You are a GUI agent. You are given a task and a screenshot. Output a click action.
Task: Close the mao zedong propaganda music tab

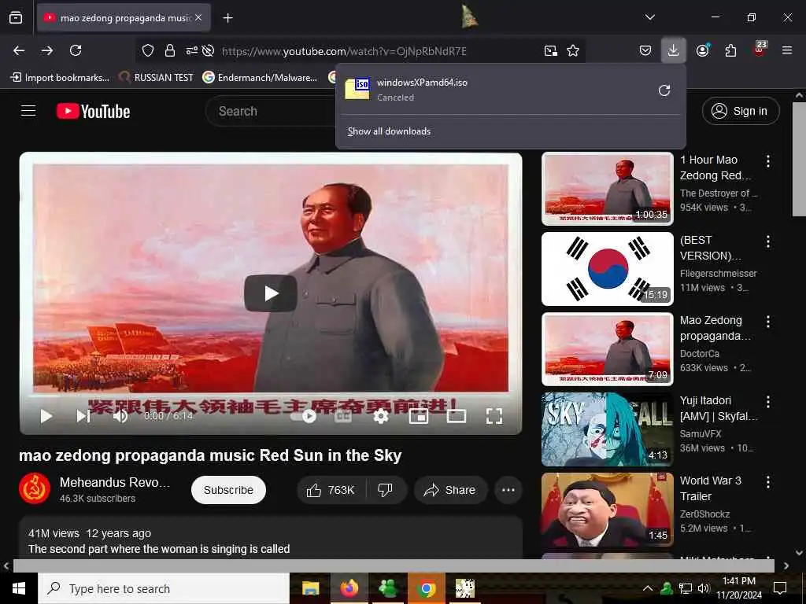click(198, 17)
